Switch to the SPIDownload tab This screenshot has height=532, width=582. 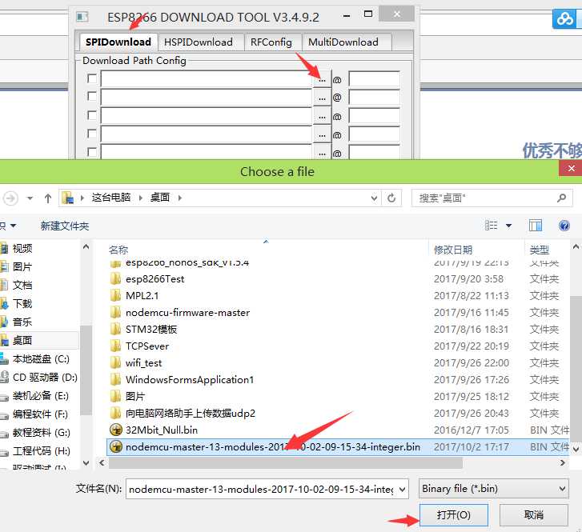[x=118, y=42]
